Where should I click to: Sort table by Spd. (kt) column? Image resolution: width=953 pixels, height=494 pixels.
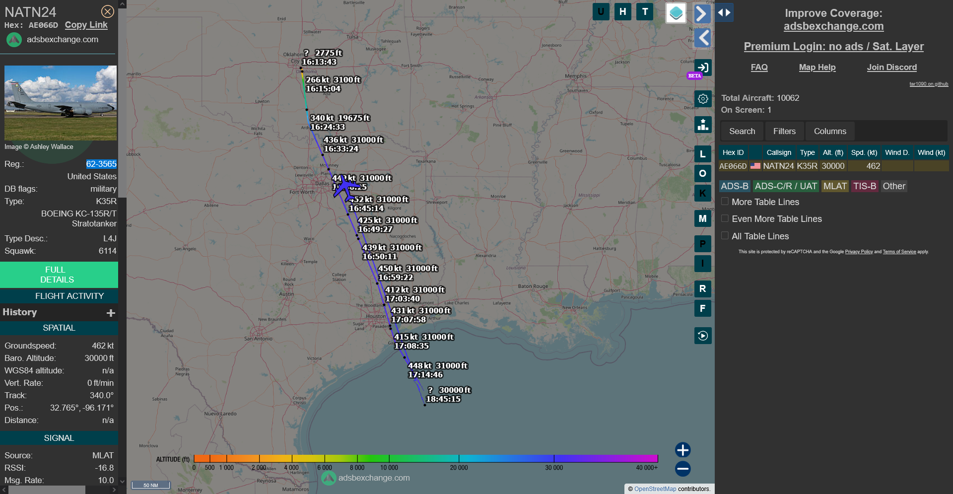(x=864, y=152)
